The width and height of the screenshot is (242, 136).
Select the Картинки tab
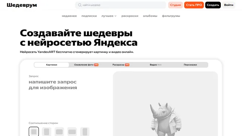[51, 65]
